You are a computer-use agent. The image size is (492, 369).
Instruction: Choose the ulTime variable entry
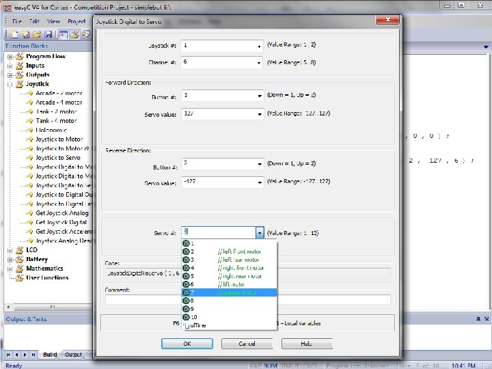click(230, 325)
